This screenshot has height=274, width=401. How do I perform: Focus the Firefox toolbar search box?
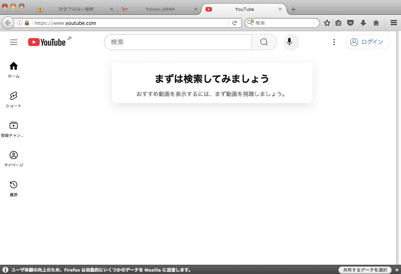(282, 23)
